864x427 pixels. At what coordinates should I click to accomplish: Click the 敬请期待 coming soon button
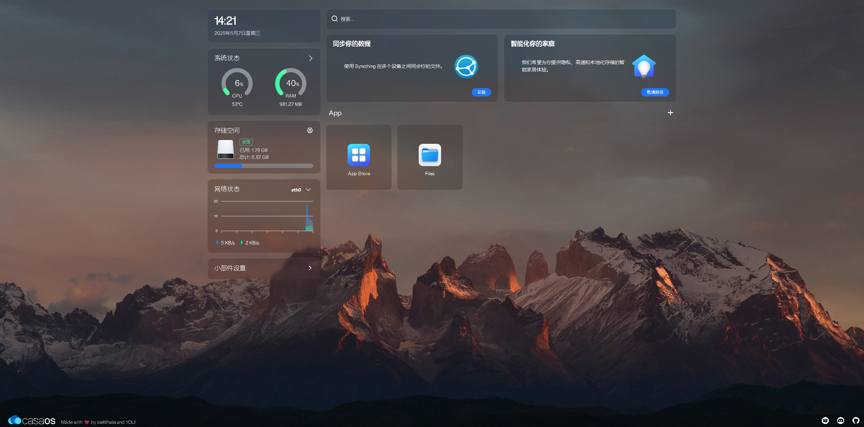click(x=655, y=92)
